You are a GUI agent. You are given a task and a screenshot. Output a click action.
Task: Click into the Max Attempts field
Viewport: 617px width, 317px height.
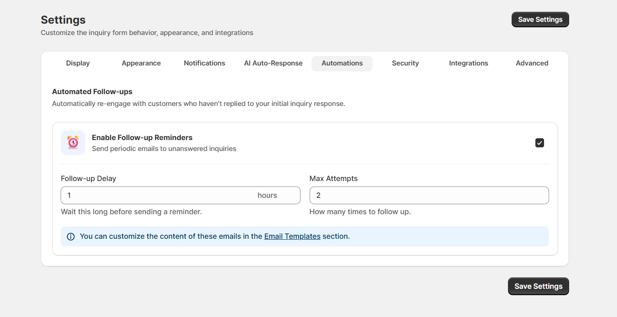429,196
